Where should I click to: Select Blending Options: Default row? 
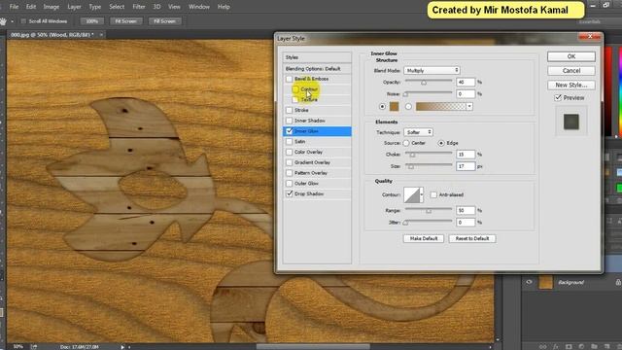tap(317, 69)
